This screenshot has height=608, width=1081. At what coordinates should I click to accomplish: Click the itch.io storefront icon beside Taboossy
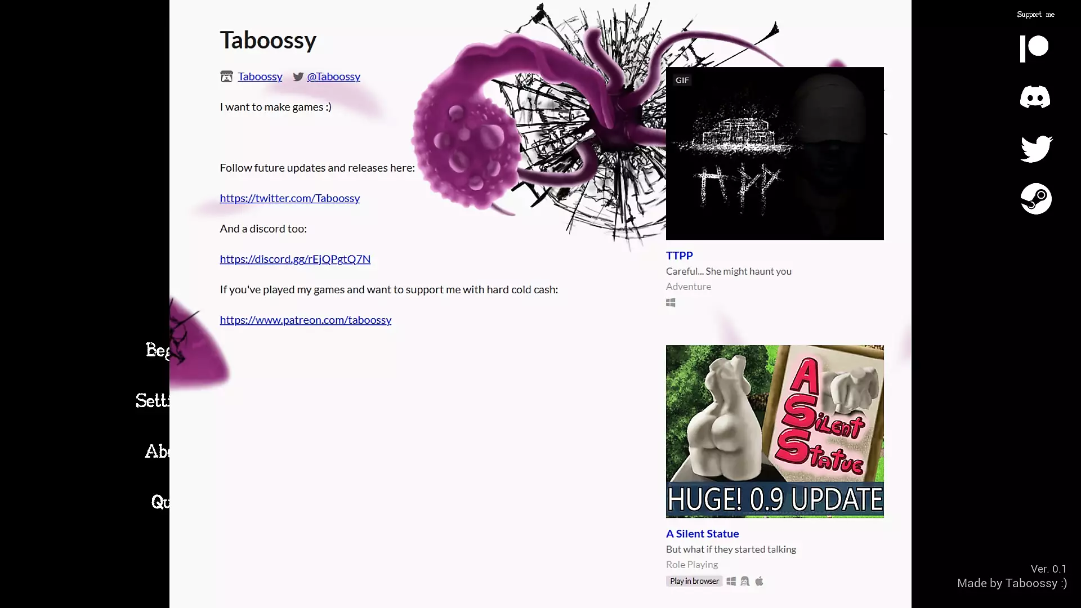point(226,77)
